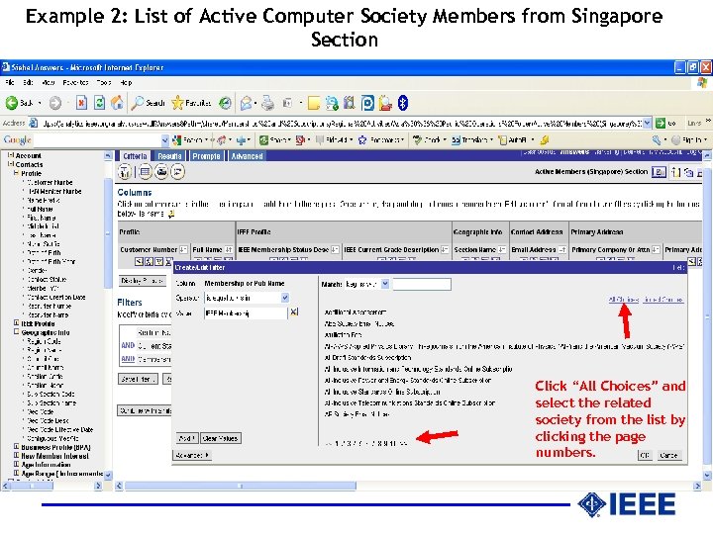
Task: Open the Help menu in Internet Explorer
Action: coord(126,83)
